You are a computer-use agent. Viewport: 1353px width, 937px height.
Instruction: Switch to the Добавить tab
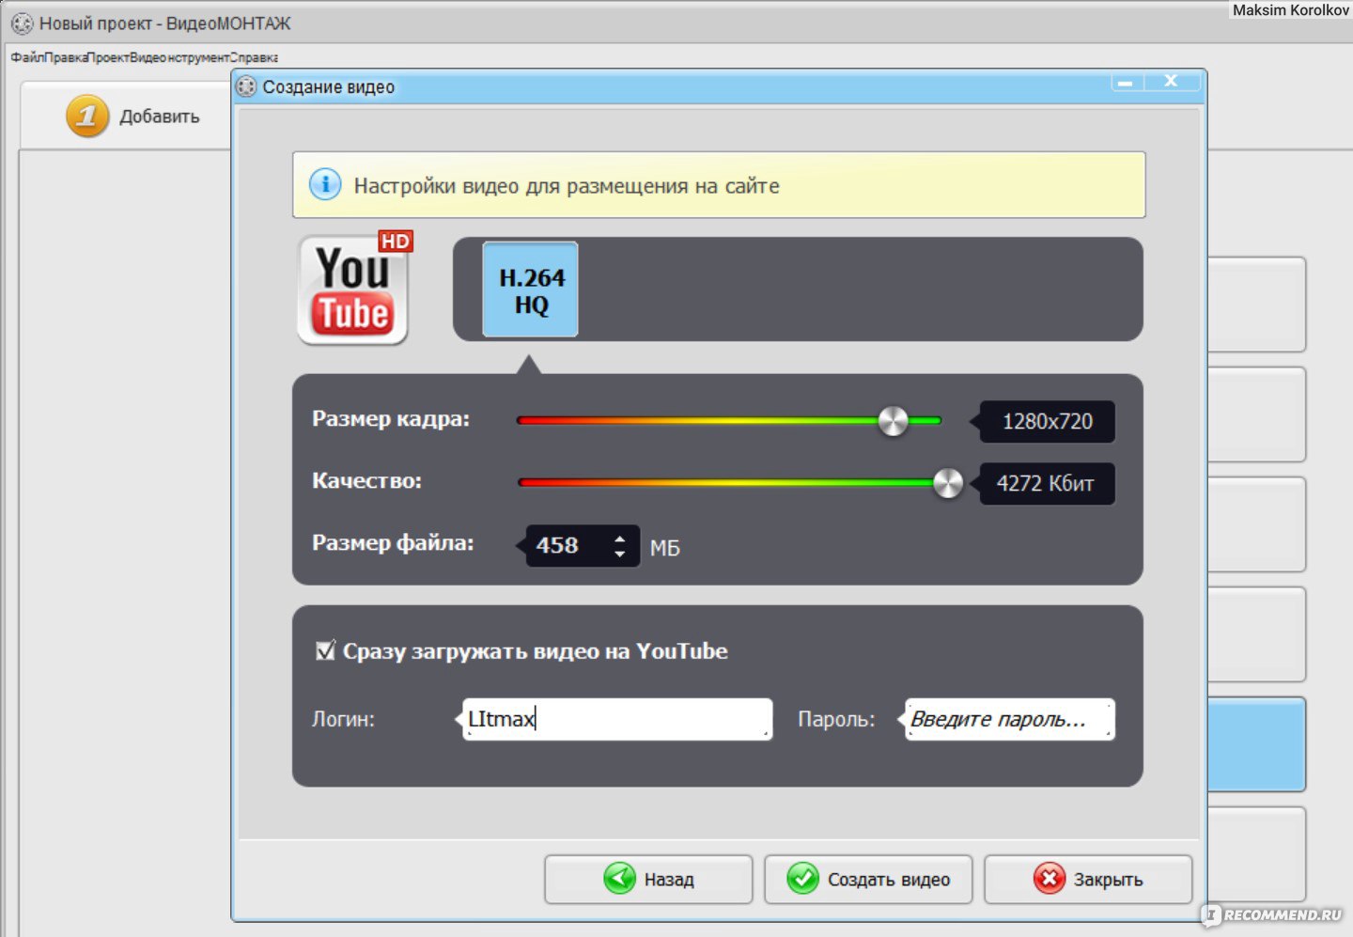pos(127,117)
